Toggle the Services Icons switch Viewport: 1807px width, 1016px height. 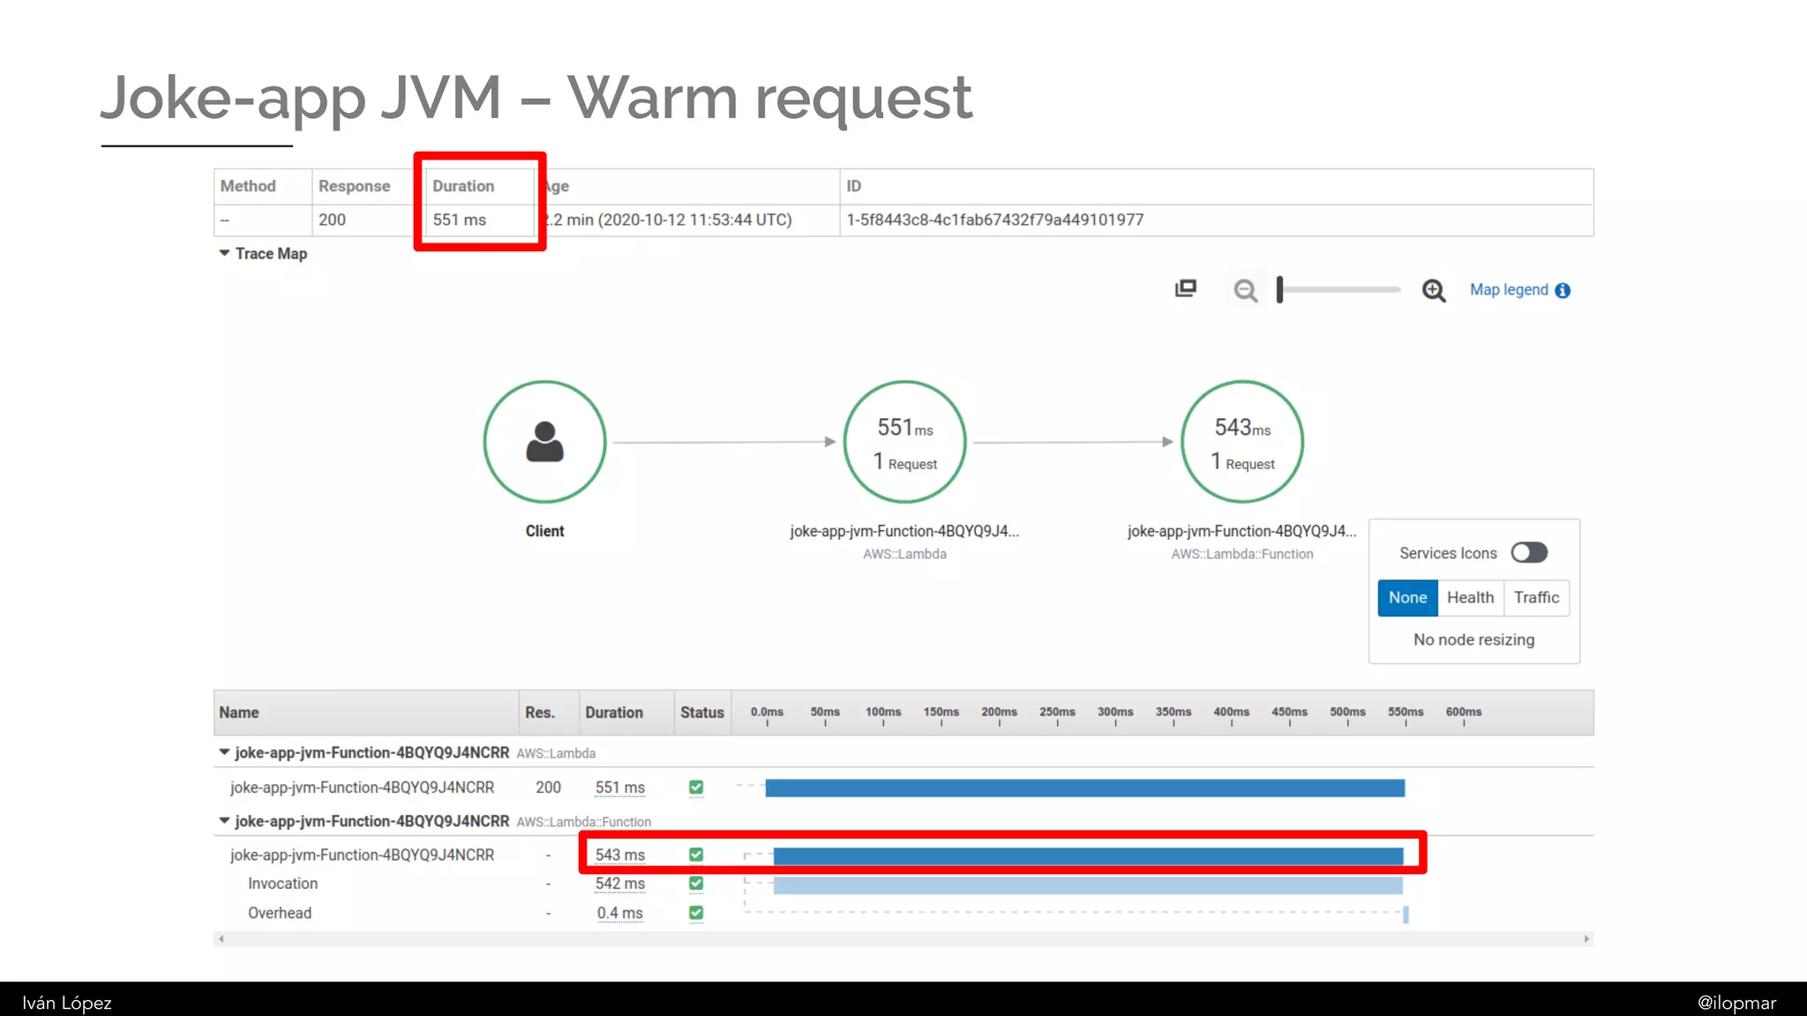pos(1529,553)
